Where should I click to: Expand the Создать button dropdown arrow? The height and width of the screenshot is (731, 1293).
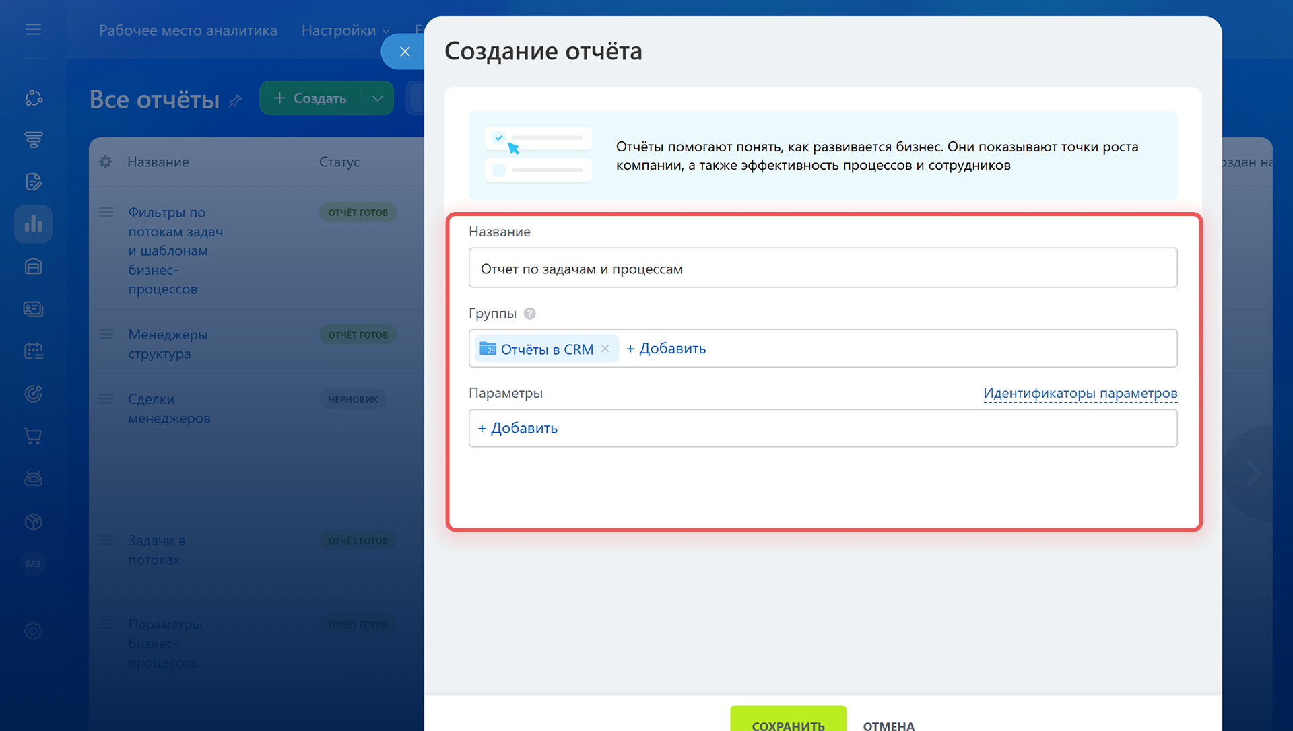pos(378,98)
